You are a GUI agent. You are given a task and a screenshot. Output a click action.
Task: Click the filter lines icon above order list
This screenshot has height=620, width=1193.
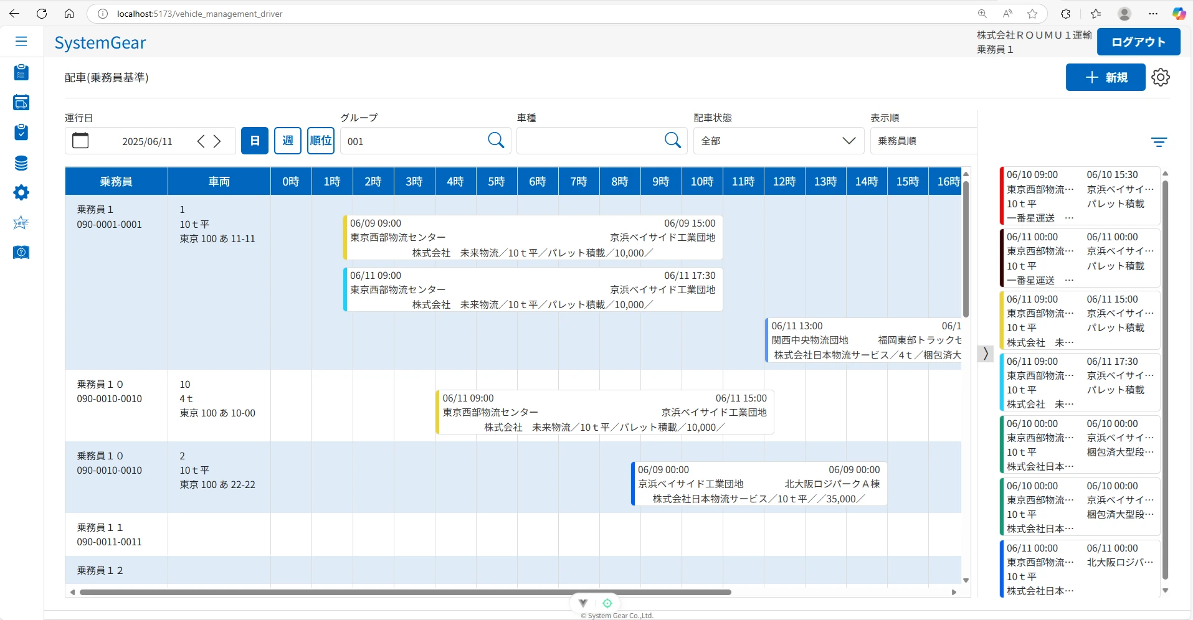click(1158, 143)
